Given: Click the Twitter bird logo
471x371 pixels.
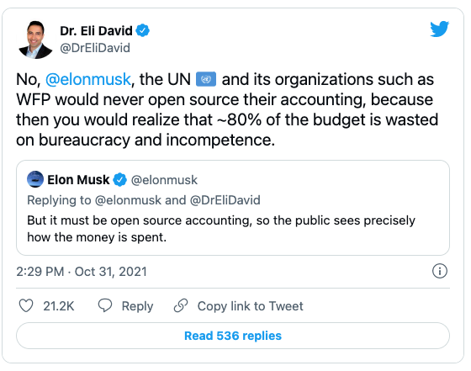Looking at the screenshot, I should (439, 29).
